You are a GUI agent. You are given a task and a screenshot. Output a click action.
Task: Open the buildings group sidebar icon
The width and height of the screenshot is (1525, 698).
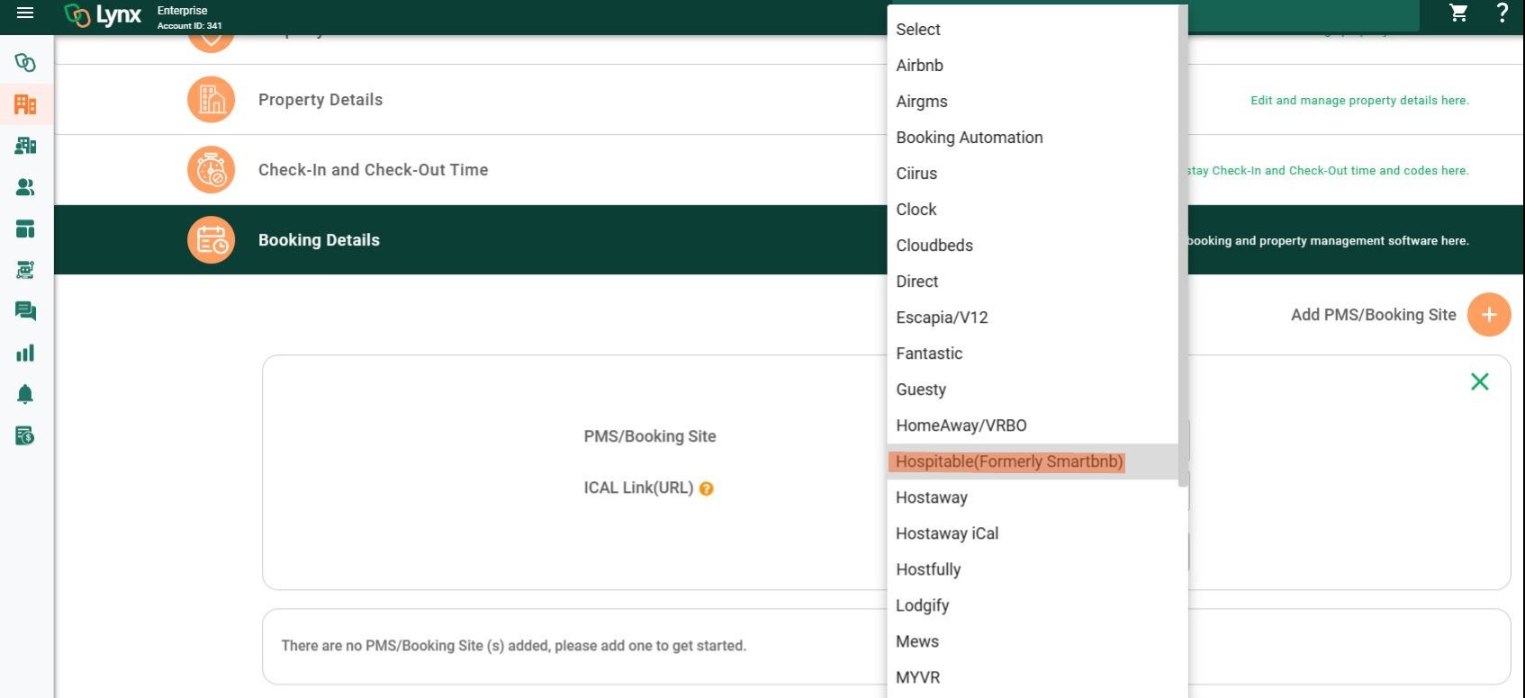pyautogui.click(x=25, y=146)
